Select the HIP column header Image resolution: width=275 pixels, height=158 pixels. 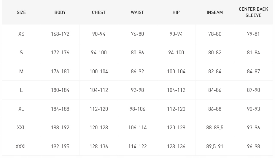176,12
